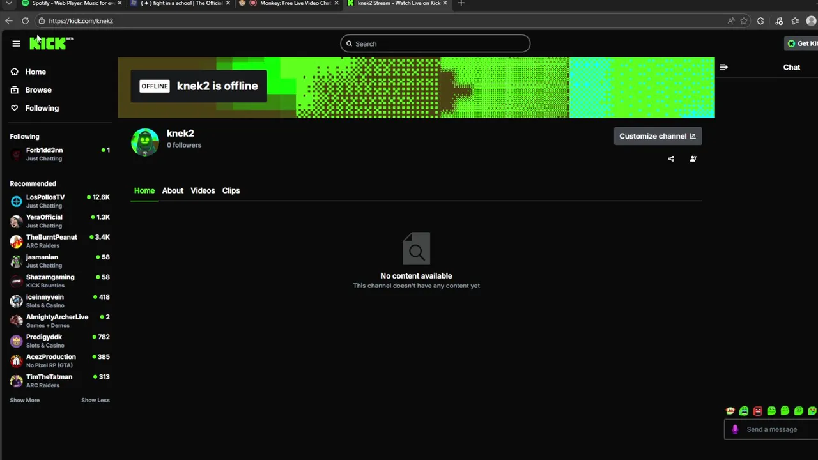818x460 pixels.
Task: Open a new browser tab
Action: [x=461, y=3]
